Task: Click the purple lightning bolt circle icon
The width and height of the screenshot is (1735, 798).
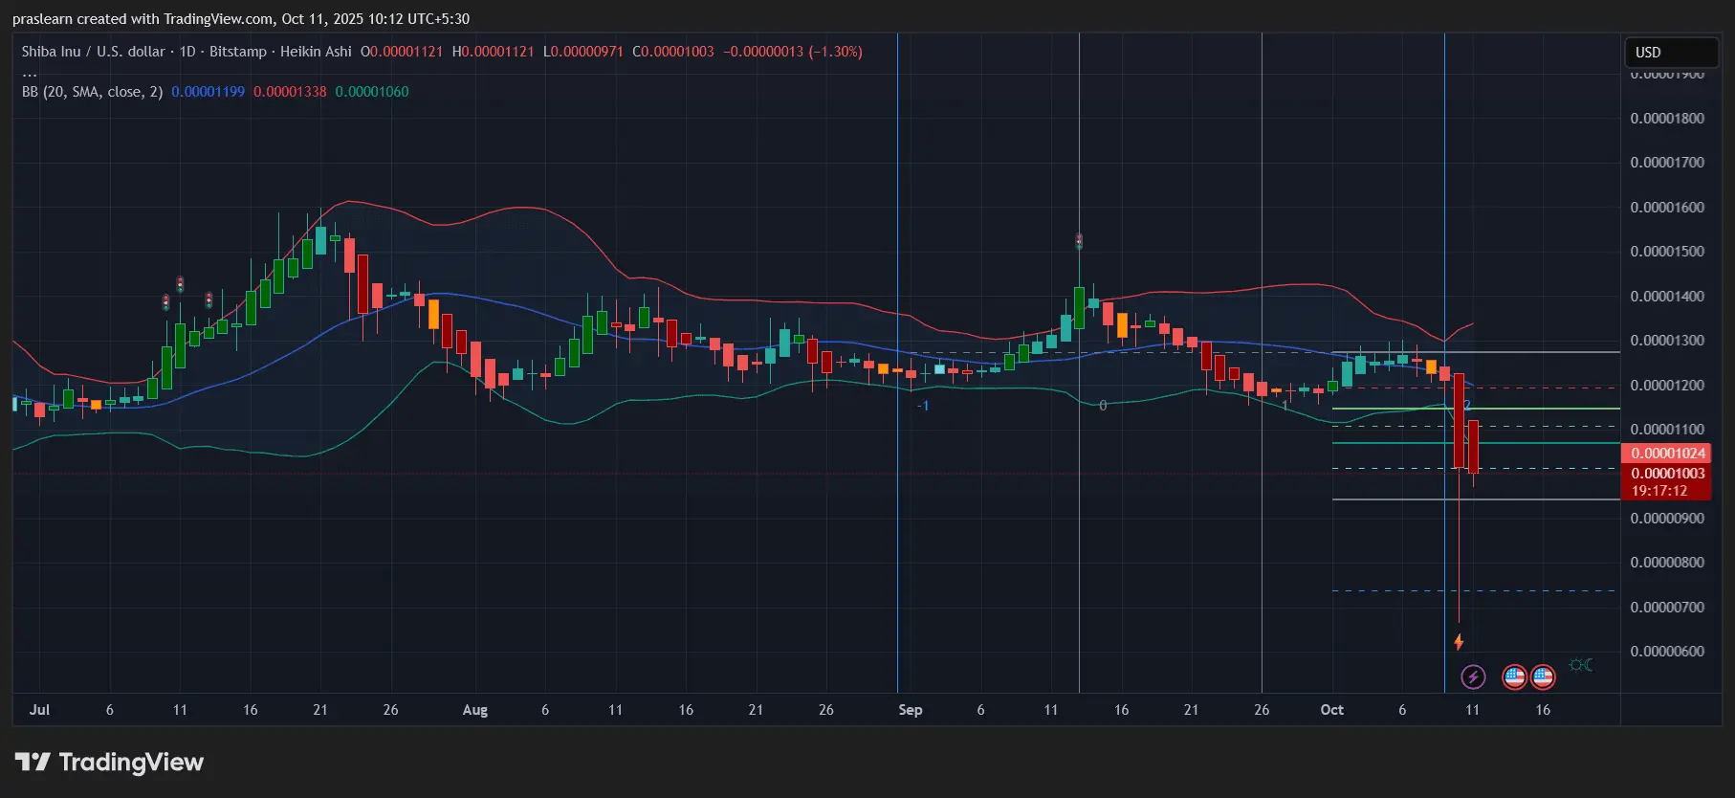Action: 1473,677
